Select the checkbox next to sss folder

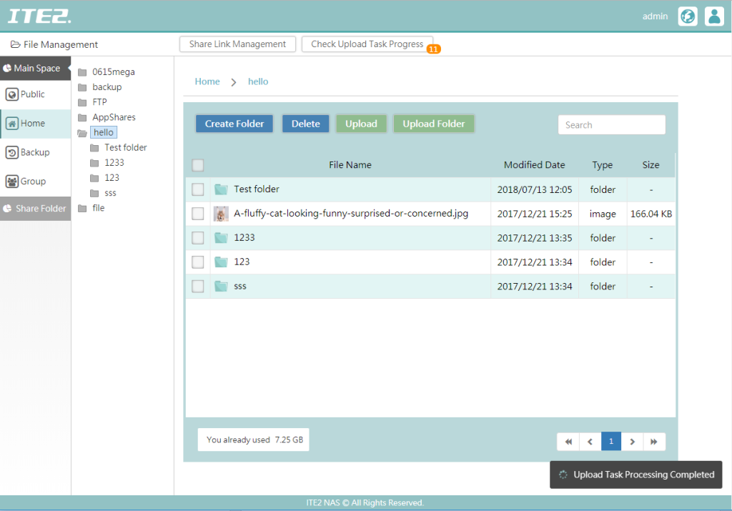198,287
